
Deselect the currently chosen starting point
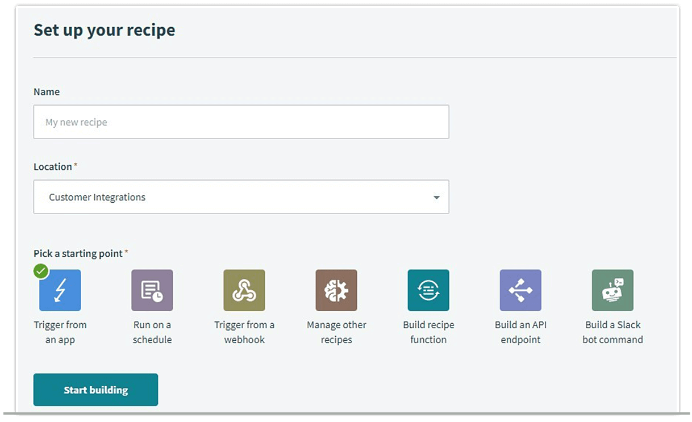pyautogui.click(x=60, y=290)
